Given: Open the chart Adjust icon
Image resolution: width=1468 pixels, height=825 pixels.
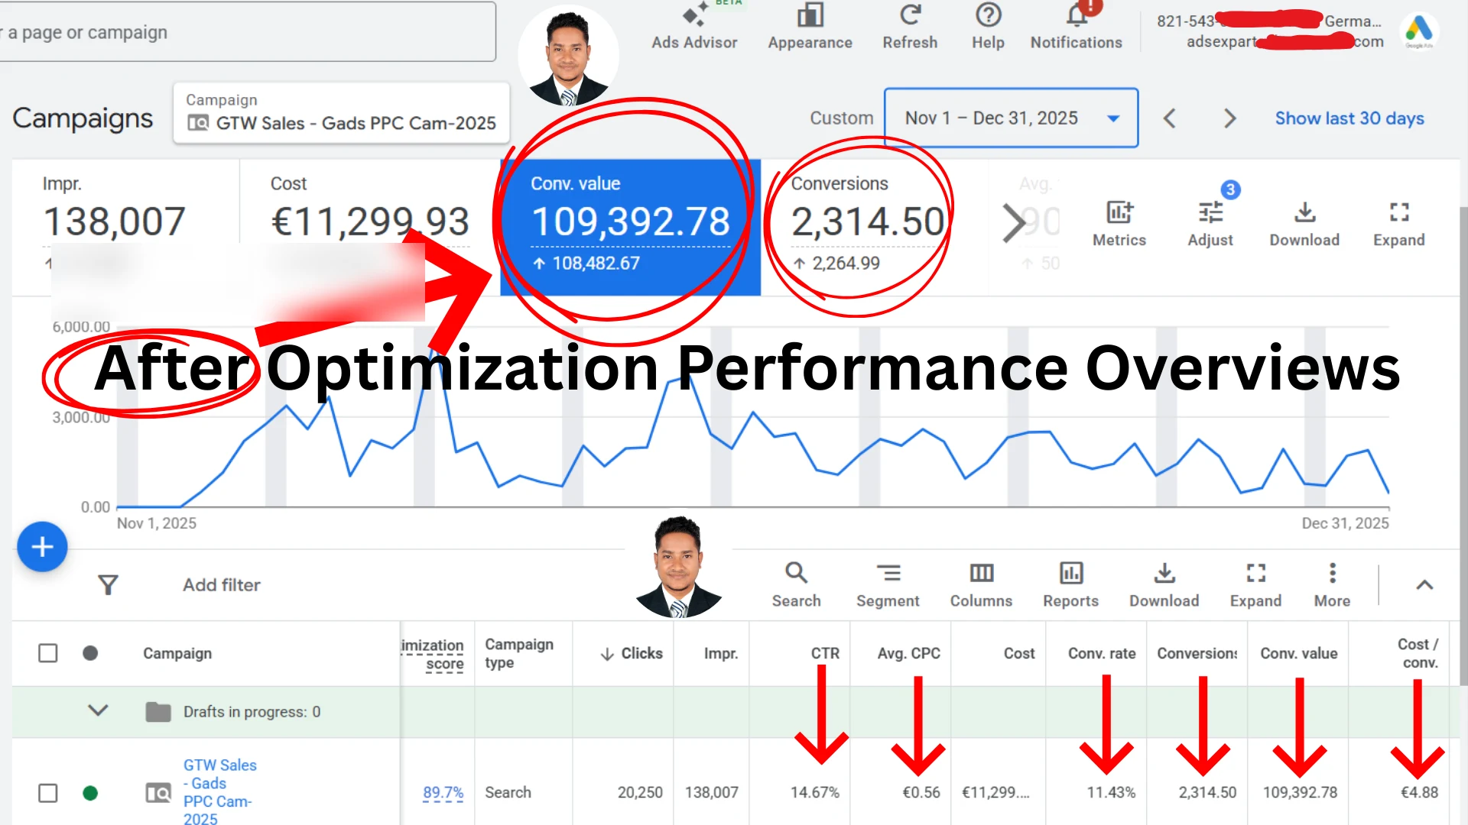Looking at the screenshot, I should [x=1210, y=212].
